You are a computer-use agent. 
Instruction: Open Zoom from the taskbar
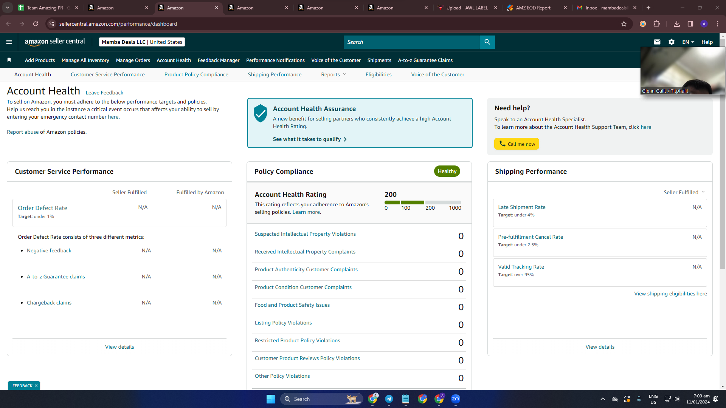(x=456, y=399)
